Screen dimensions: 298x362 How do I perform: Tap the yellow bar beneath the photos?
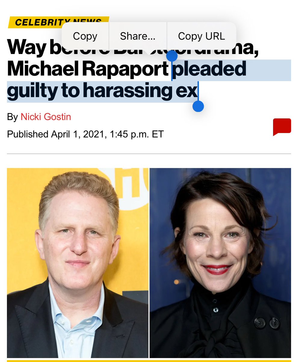point(149,360)
